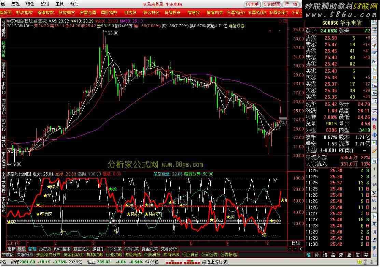Select 股指期货 in red toolbar
This screenshot has height=267, width=380.
(x=67, y=13)
